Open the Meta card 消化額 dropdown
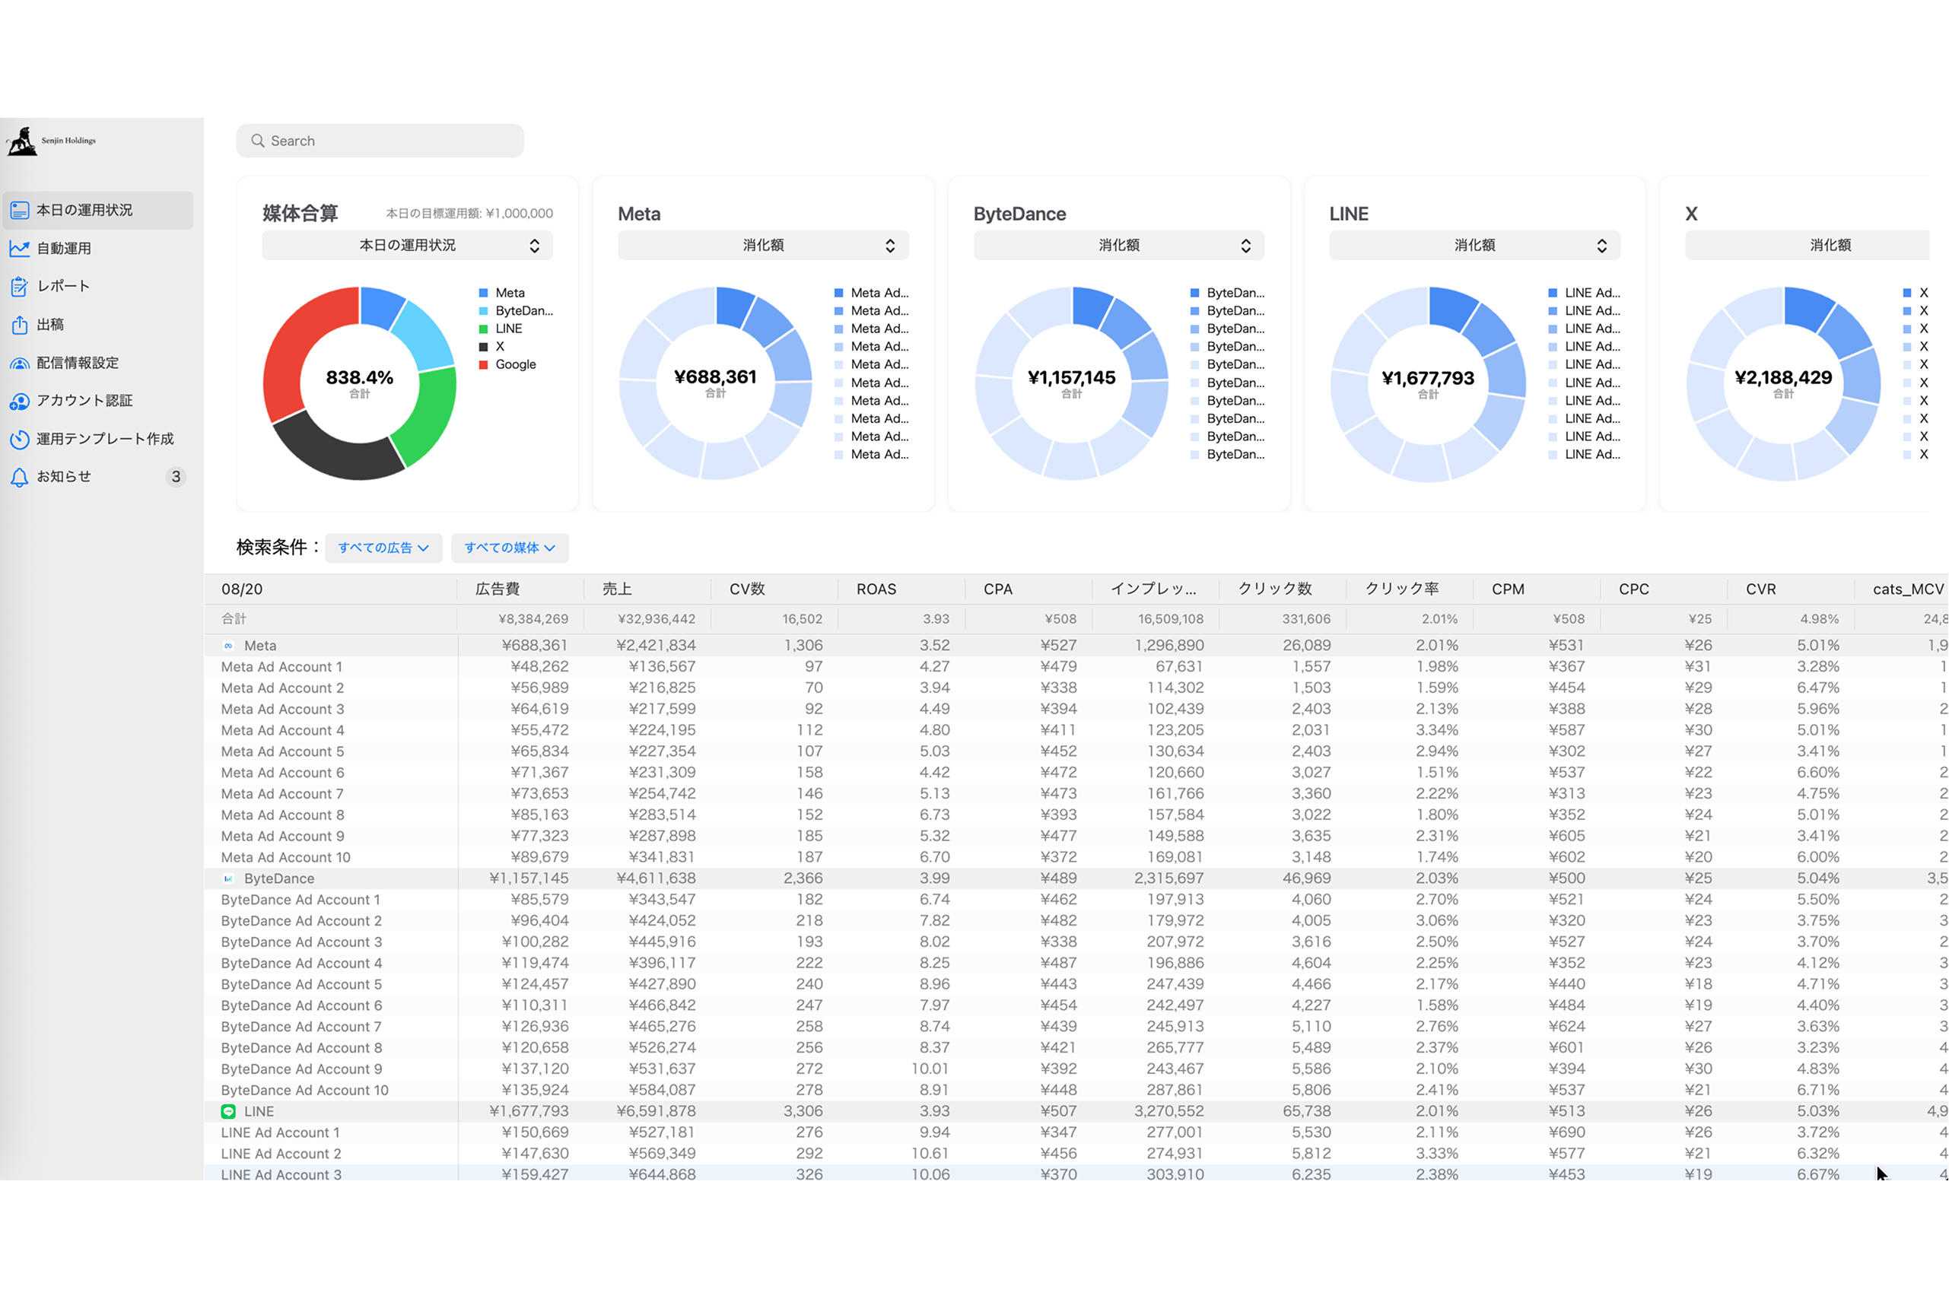 pyautogui.click(x=762, y=245)
